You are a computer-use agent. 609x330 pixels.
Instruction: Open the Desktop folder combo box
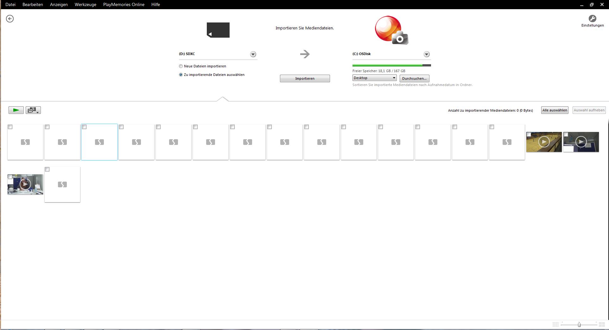point(374,78)
